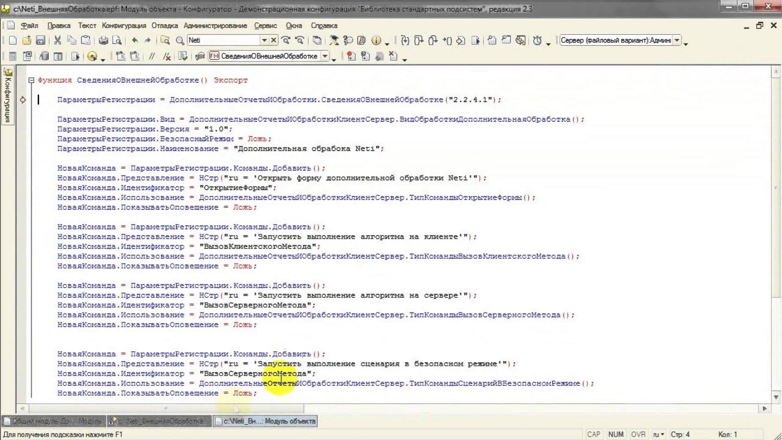
Task: Open the Справка menu
Action: 324,26
